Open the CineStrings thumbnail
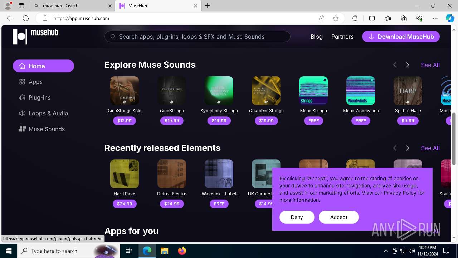 pos(172,91)
